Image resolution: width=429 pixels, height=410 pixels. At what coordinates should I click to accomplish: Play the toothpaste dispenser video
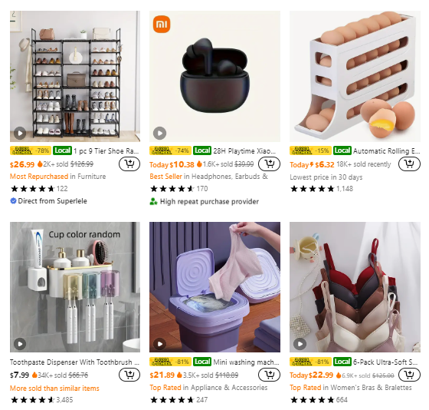[x=20, y=344]
